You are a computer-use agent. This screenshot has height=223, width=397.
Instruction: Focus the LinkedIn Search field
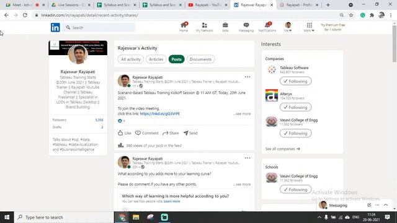(x=100, y=27)
